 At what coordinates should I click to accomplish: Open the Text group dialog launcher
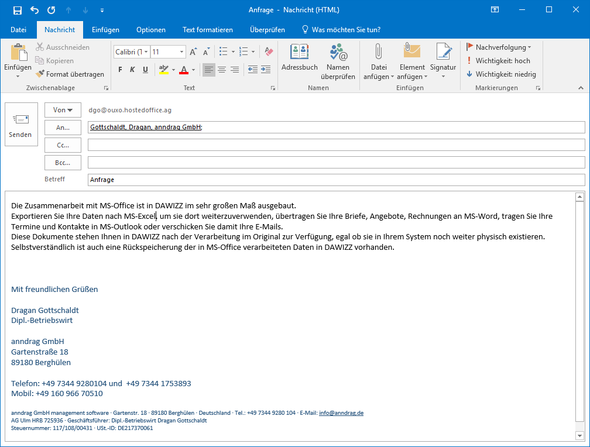[273, 88]
